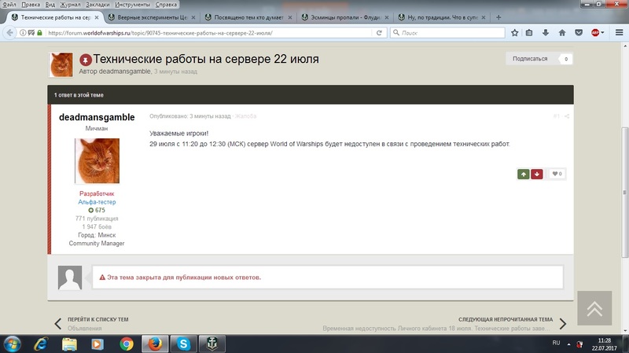The height and width of the screenshot is (353, 629).
Task: Click Перейти к списку тем link
Action: point(97,320)
